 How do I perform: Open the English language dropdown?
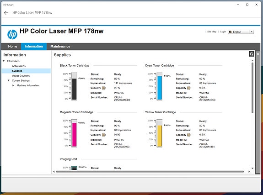pyautogui.click(x=241, y=32)
